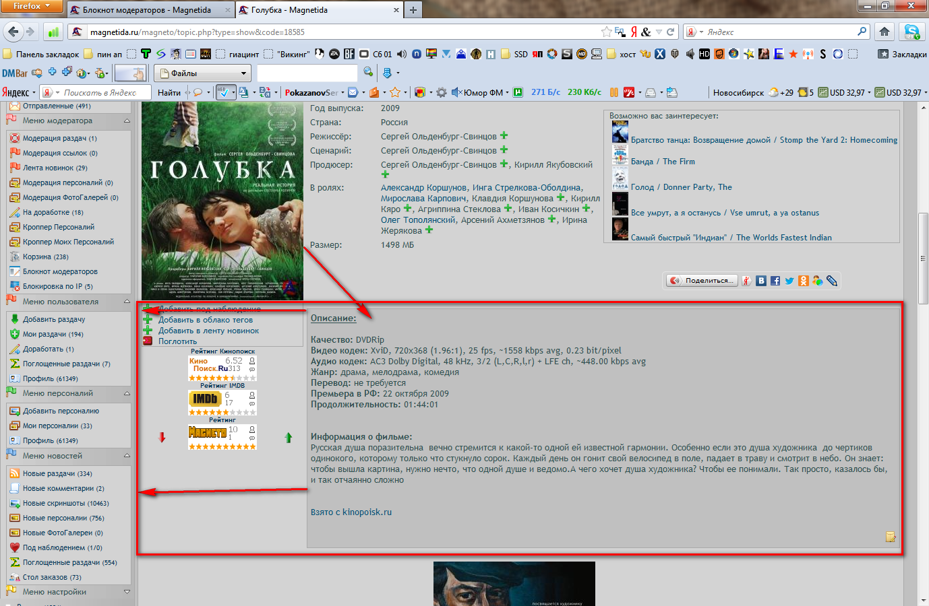Open the Закладки bookmarks menu button
The width and height of the screenshot is (929, 606).
coord(903,54)
